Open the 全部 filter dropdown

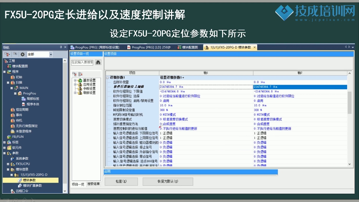click(x=51, y=55)
